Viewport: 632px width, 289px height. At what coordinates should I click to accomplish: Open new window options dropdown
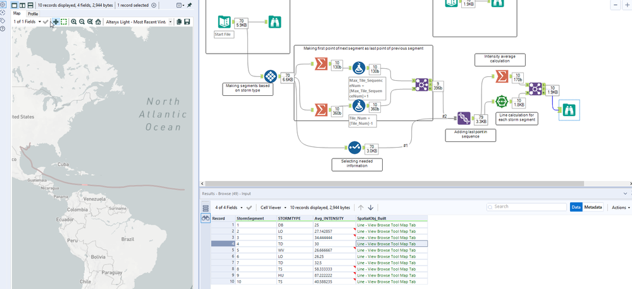(x=180, y=5)
